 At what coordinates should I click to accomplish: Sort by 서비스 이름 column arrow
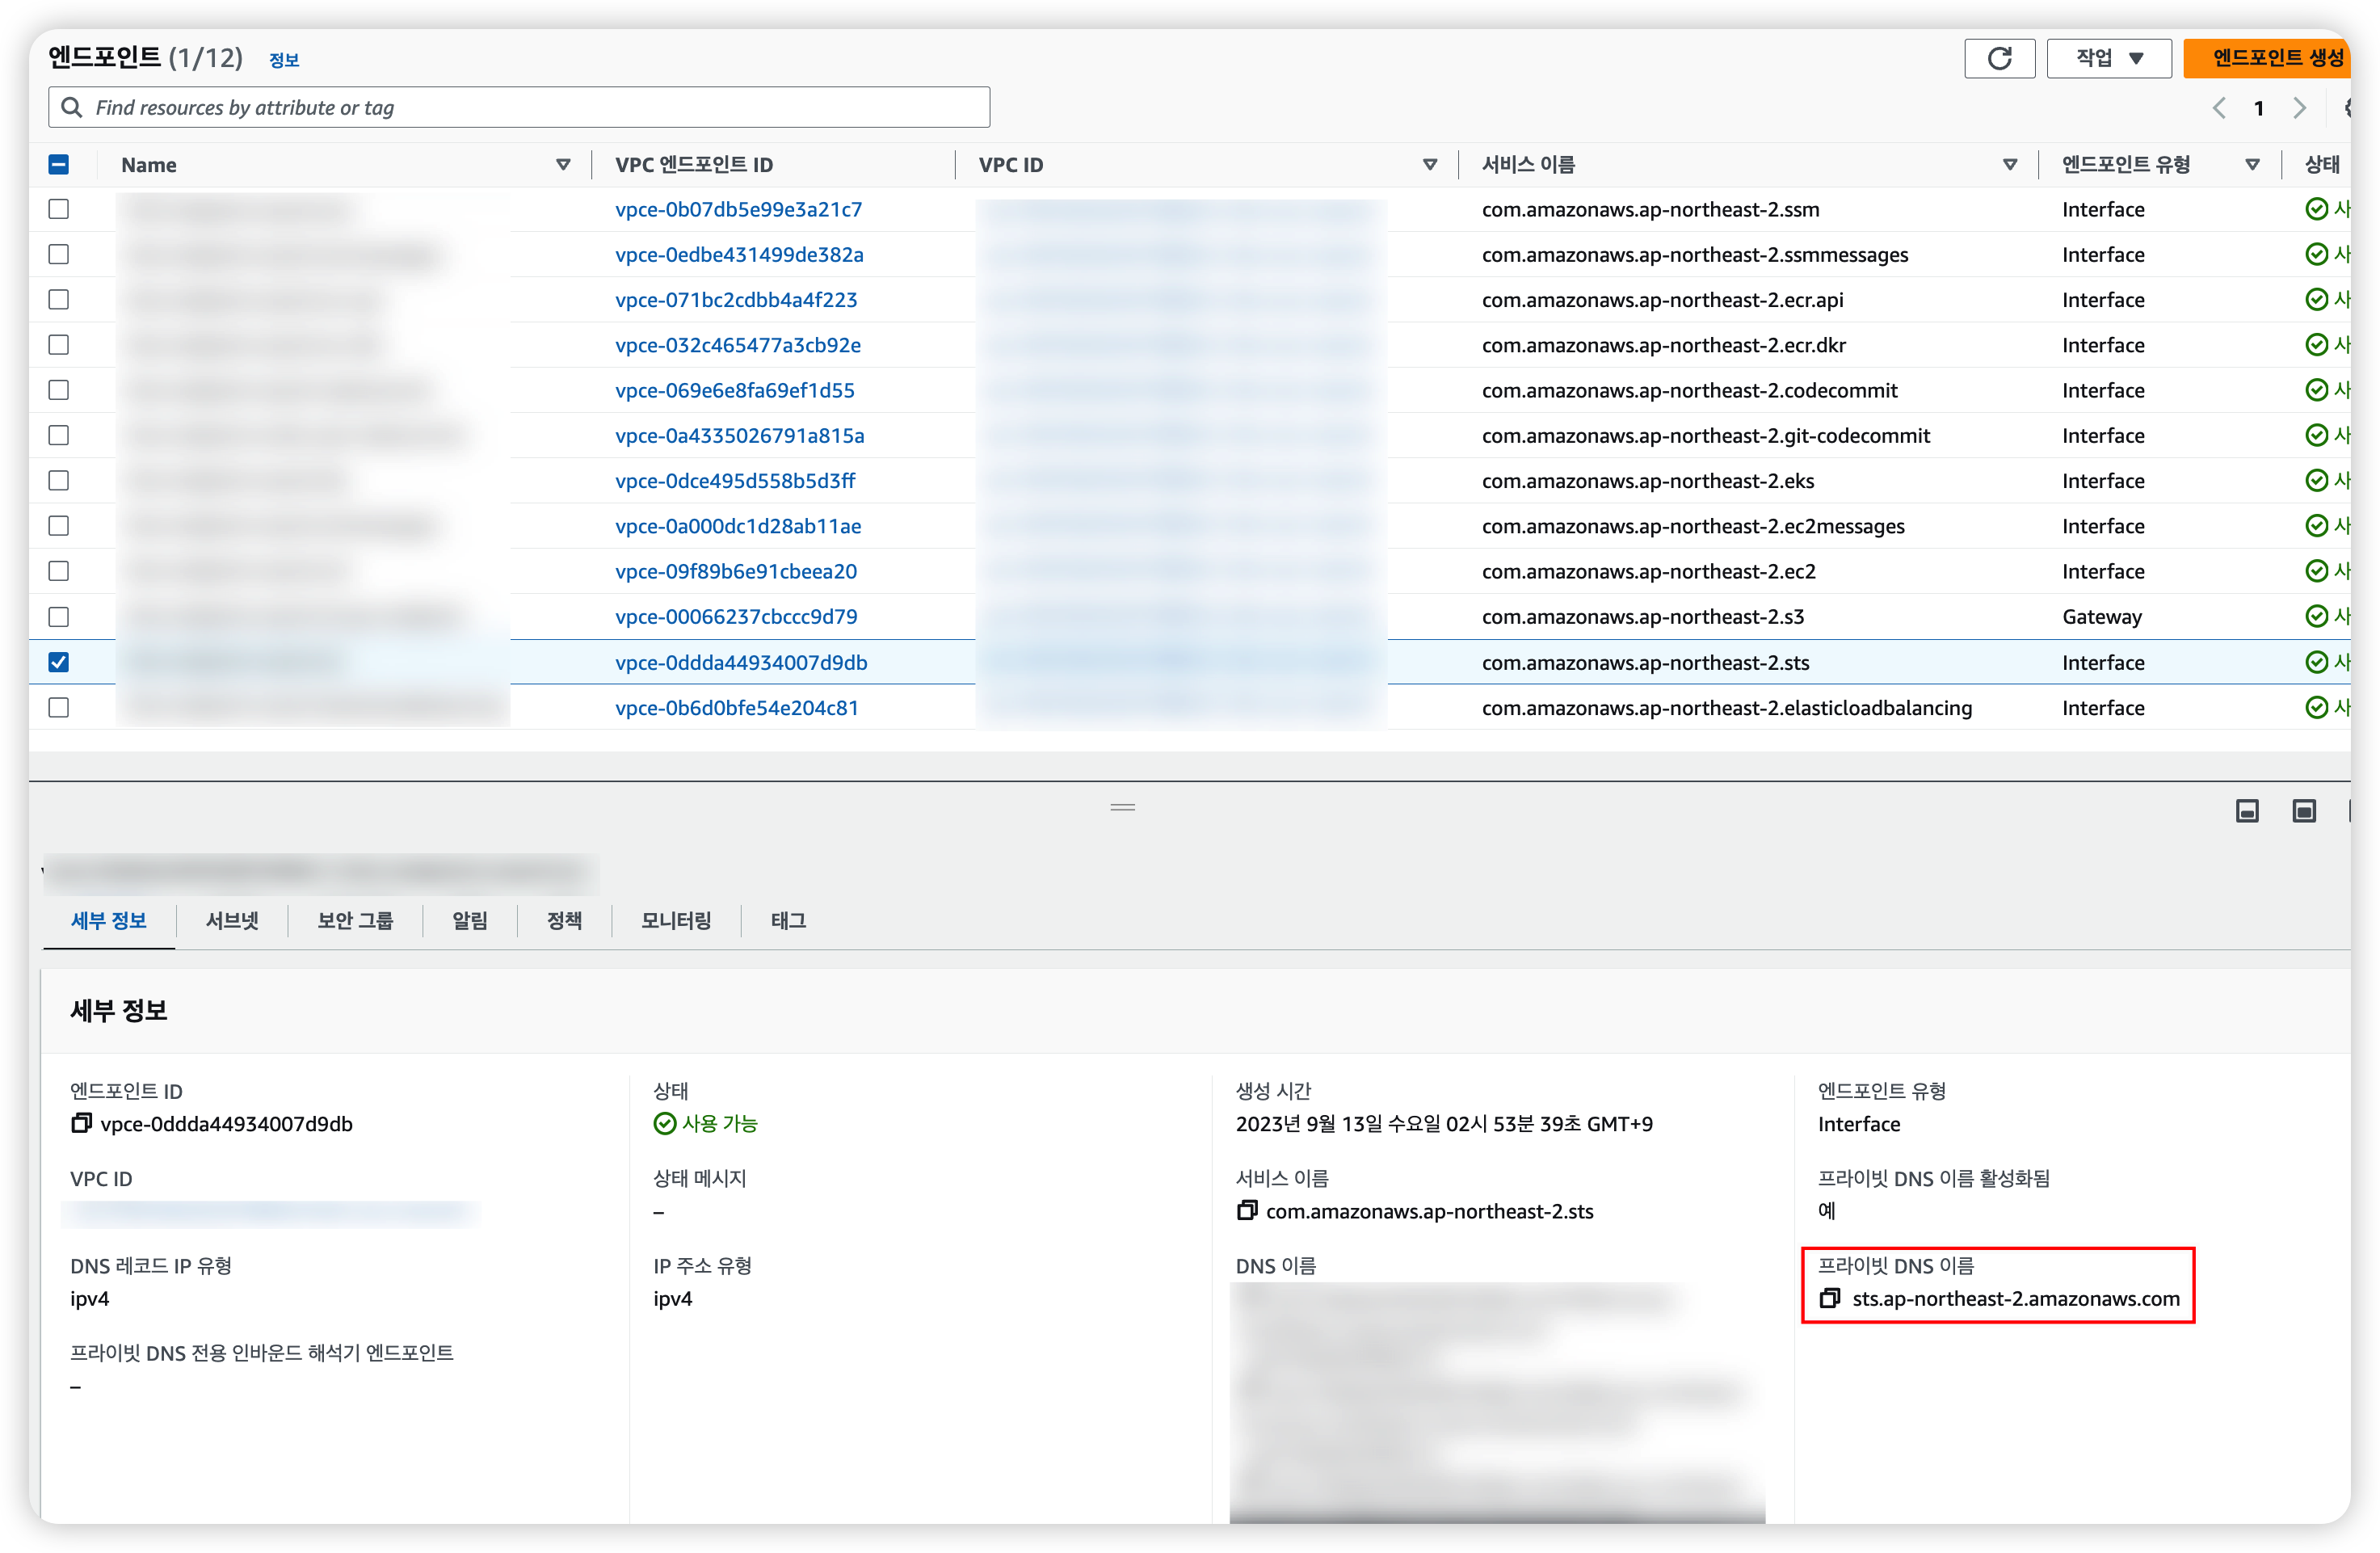pos(2009,165)
